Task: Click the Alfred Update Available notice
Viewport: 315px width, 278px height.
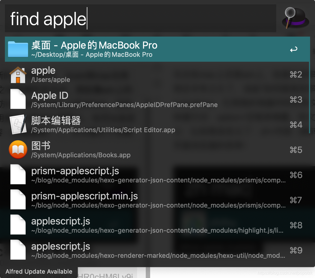Action: click(39, 271)
